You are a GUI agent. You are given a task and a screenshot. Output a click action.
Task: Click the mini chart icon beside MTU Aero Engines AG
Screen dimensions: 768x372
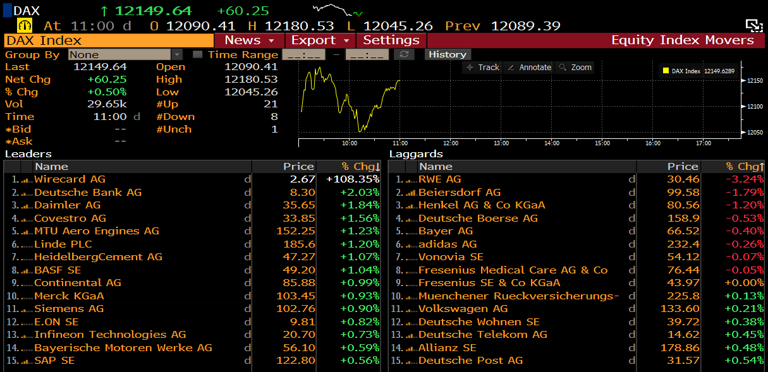pyautogui.click(x=27, y=231)
